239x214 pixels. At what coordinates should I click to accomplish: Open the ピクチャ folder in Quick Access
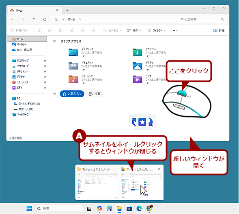[149, 66]
